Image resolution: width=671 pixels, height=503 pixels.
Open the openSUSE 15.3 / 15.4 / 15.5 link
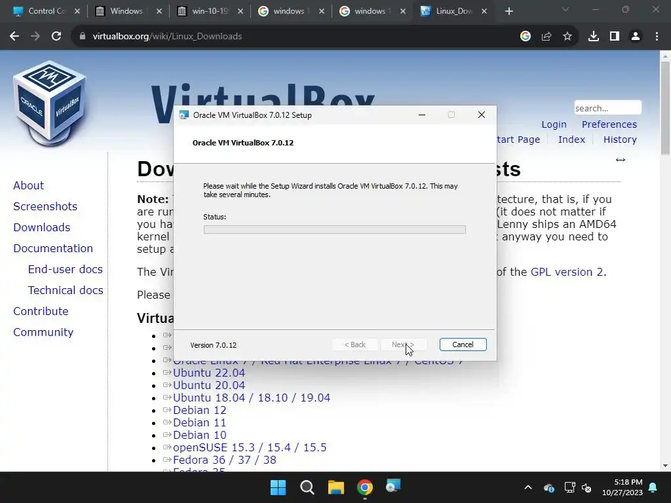pos(250,447)
